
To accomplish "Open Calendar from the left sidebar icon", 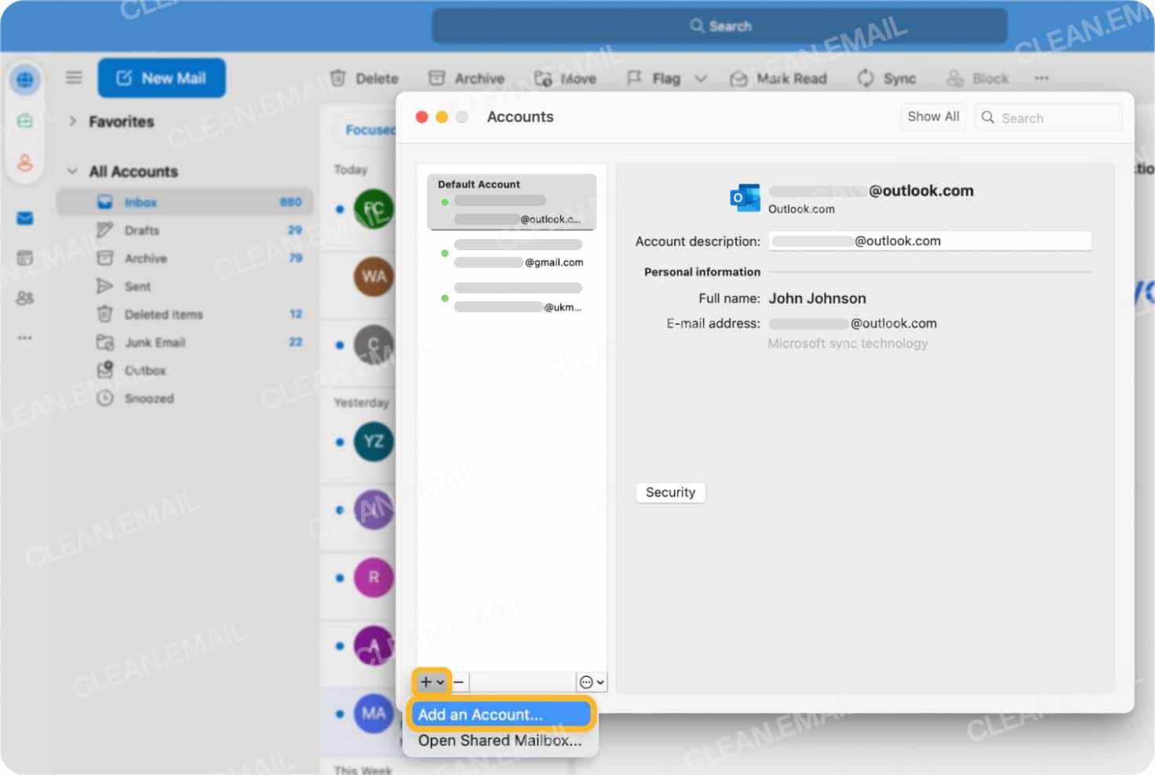I will pyautogui.click(x=26, y=259).
